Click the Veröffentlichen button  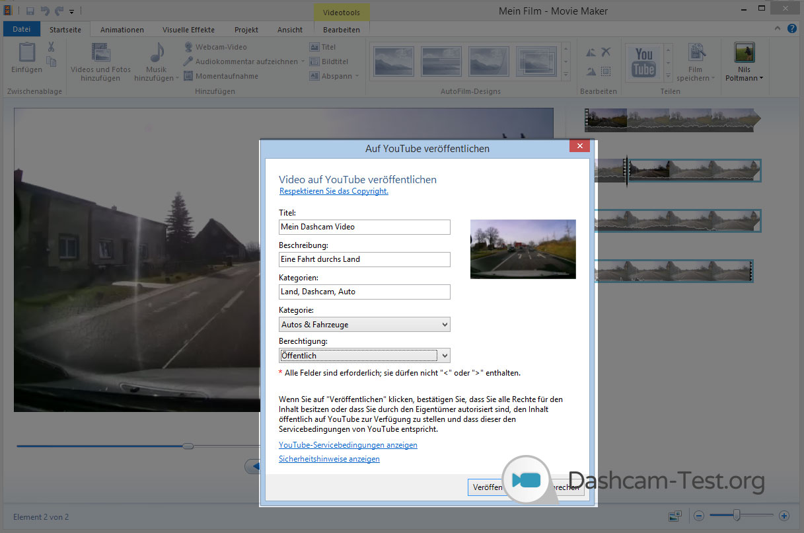point(488,487)
